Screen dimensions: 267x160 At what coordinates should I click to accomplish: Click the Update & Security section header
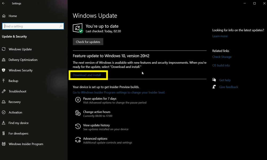click(x=14, y=36)
